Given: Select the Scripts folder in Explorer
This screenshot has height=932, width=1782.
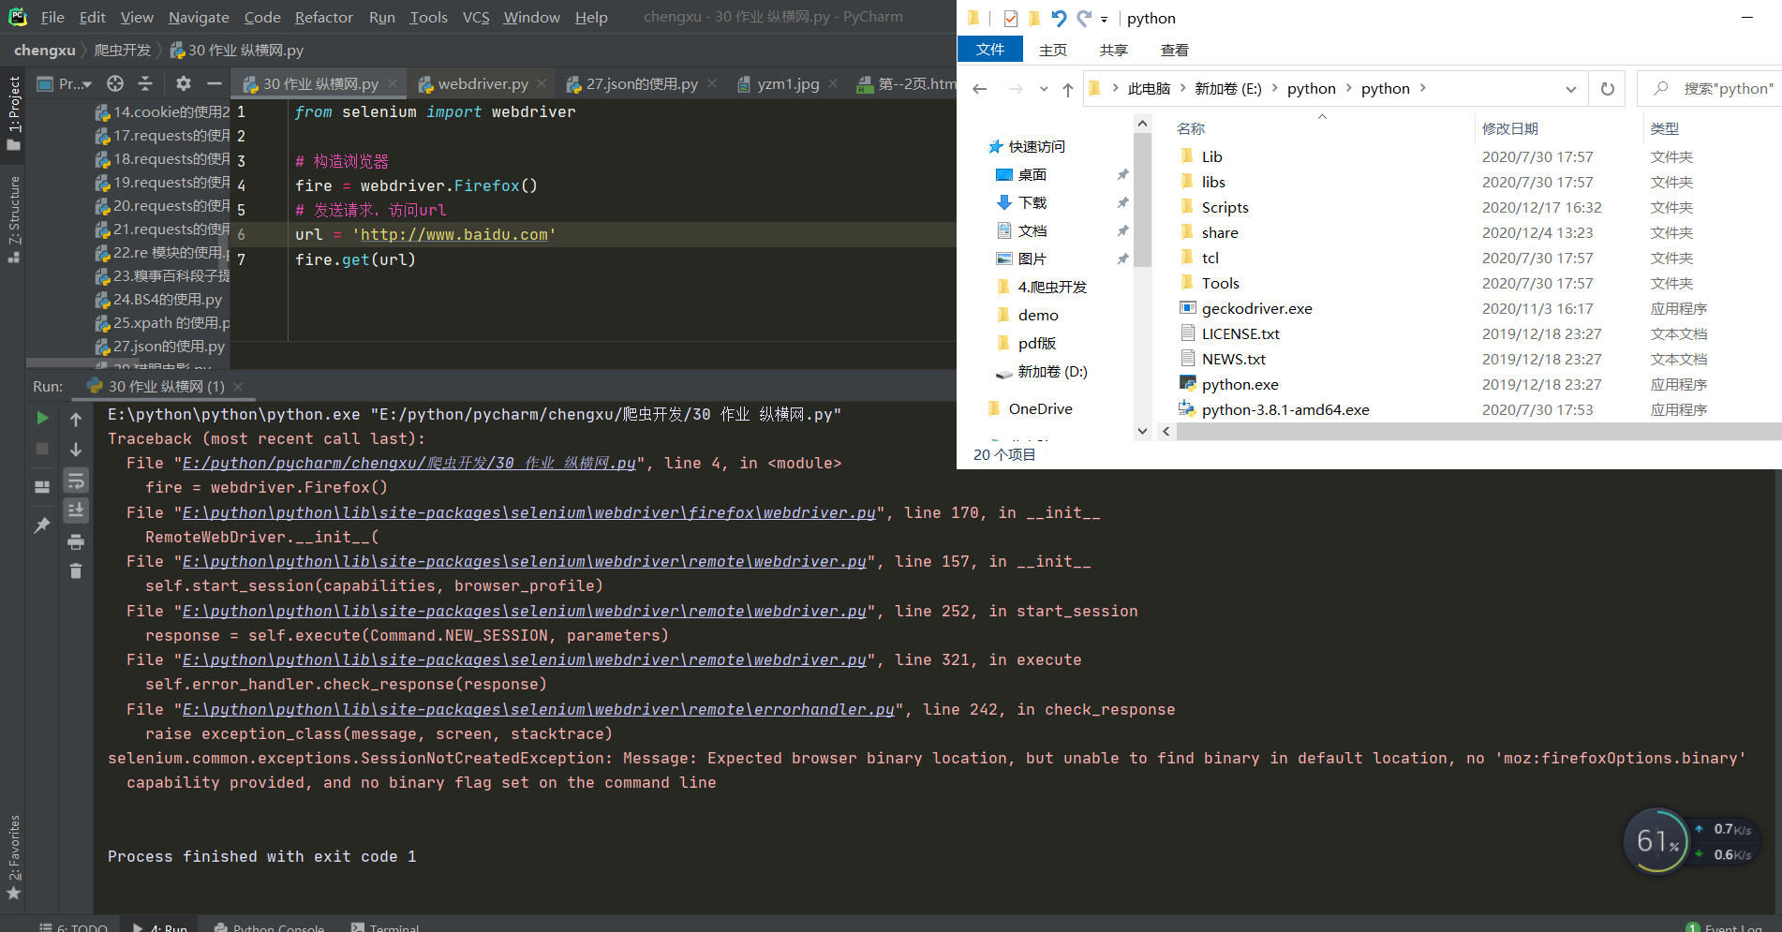Looking at the screenshot, I should click(x=1225, y=207).
